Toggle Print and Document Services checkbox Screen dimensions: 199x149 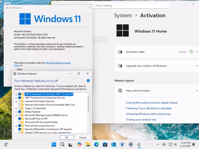pos(20,125)
